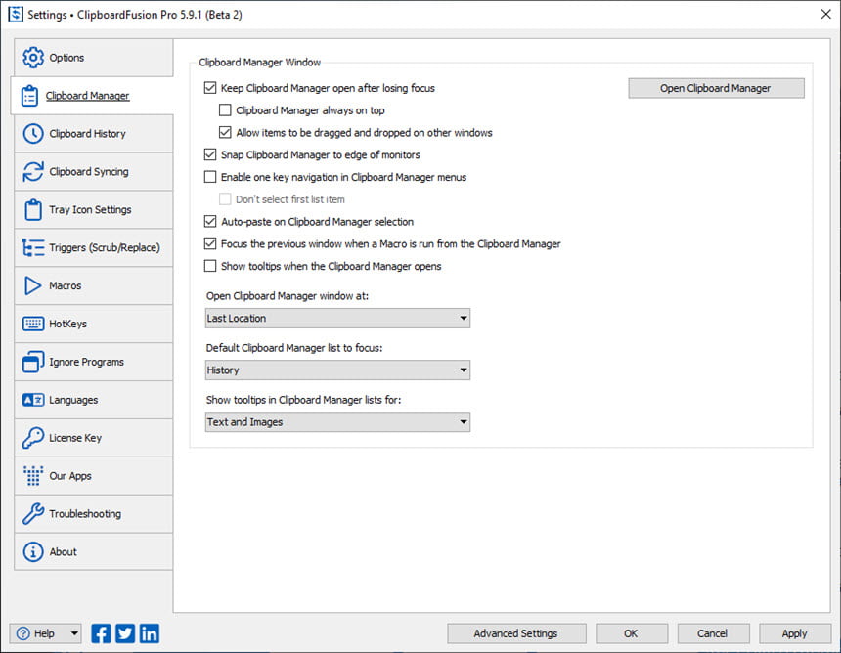Click the HotKeys keyboard icon
This screenshot has height=653, width=841.
coord(32,324)
